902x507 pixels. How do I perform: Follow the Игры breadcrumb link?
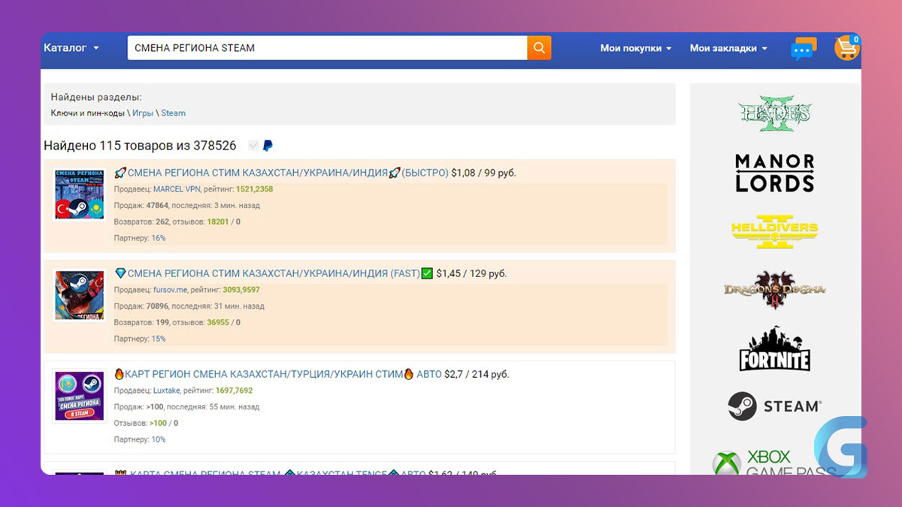pyautogui.click(x=143, y=113)
